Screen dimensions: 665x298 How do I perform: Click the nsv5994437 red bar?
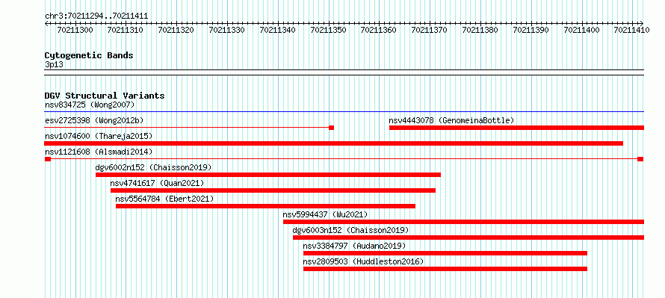(463, 222)
